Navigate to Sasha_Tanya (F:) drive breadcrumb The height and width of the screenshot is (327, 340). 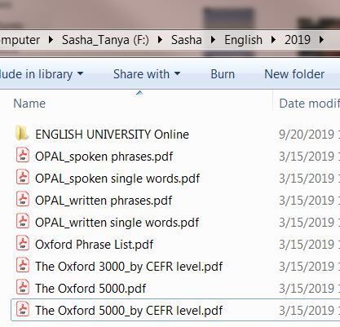pos(105,40)
